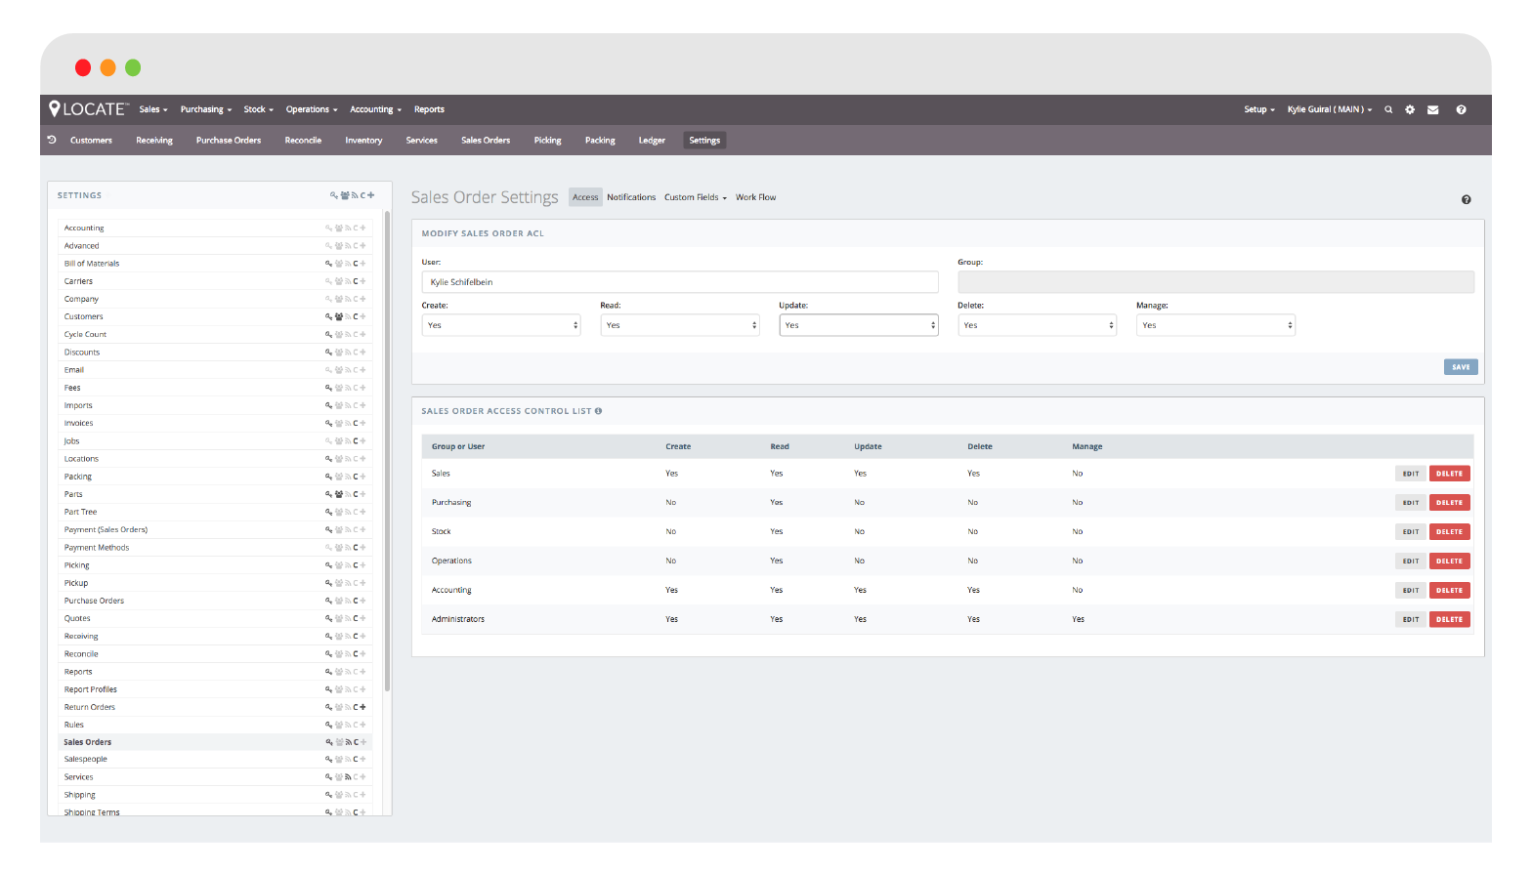Click the Settings list vertical scrollbar
The image size is (1532, 873).
point(388,451)
